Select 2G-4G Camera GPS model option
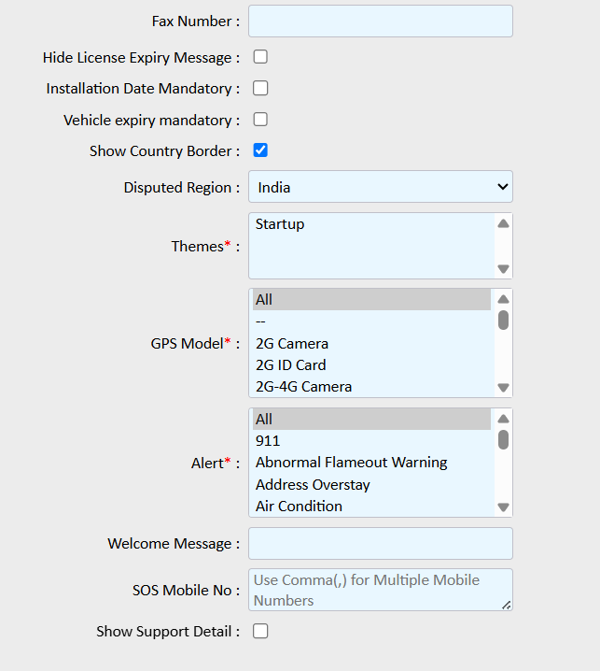 (303, 386)
